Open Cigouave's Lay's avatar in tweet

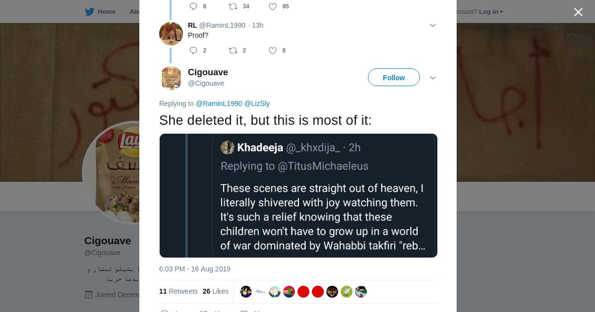(x=171, y=78)
